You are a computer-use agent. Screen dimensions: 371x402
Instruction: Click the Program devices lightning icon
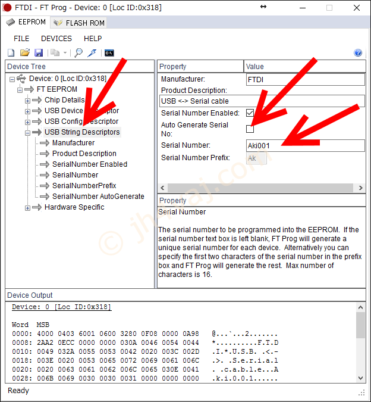click(92, 53)
